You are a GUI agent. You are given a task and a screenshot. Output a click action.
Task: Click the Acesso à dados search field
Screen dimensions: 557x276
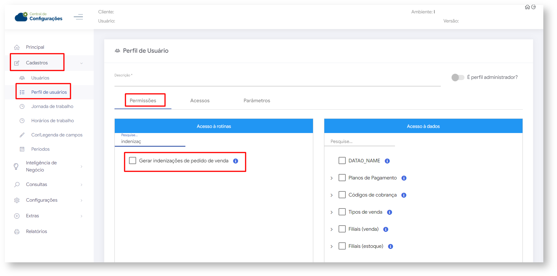click(x=359, y=142)
